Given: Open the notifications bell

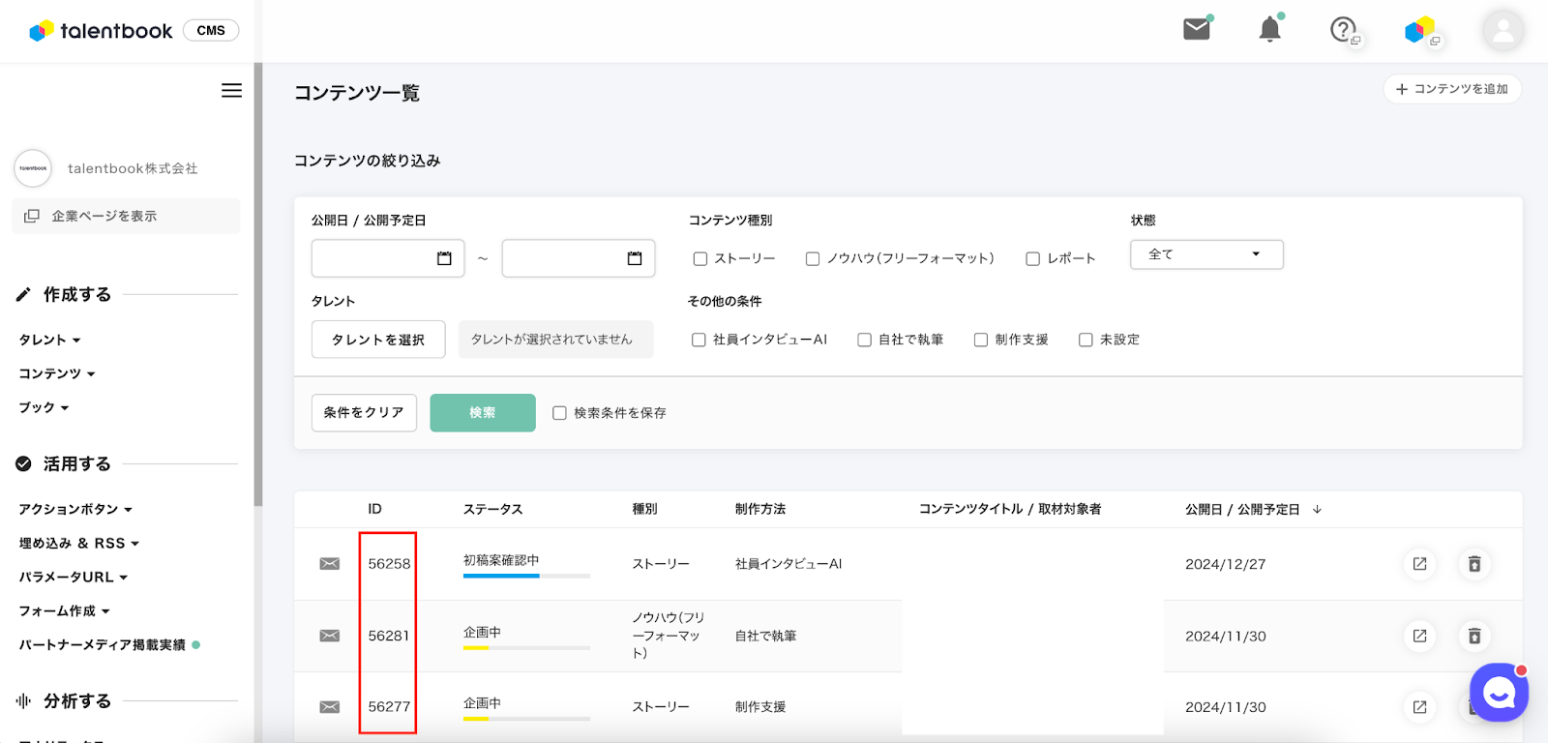Looking at the screenshot, I should point(1269,29).
